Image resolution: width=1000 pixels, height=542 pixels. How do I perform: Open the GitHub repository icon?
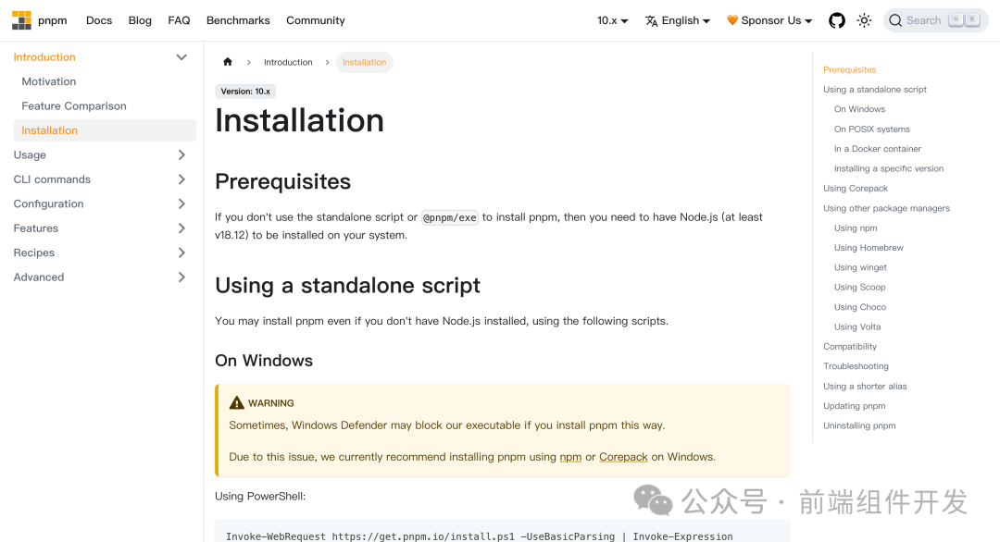pyautogui.click(x=837, y=20)
